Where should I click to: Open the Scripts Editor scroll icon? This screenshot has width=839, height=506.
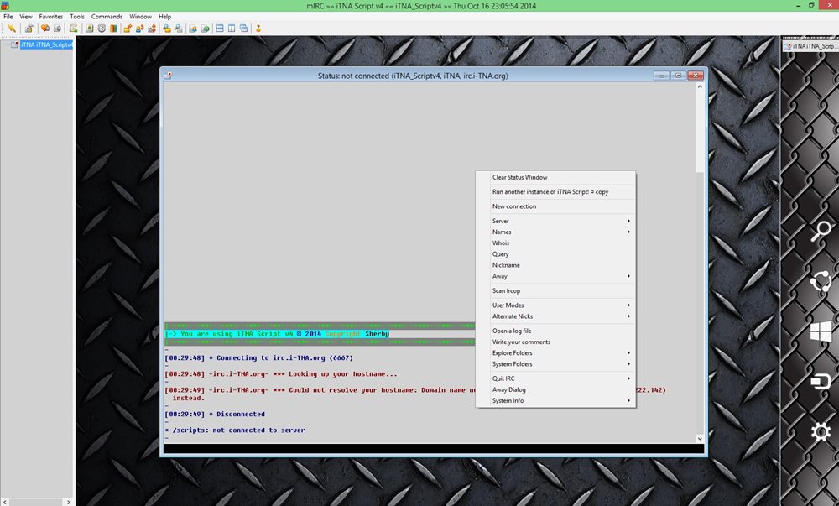[73, 29]
